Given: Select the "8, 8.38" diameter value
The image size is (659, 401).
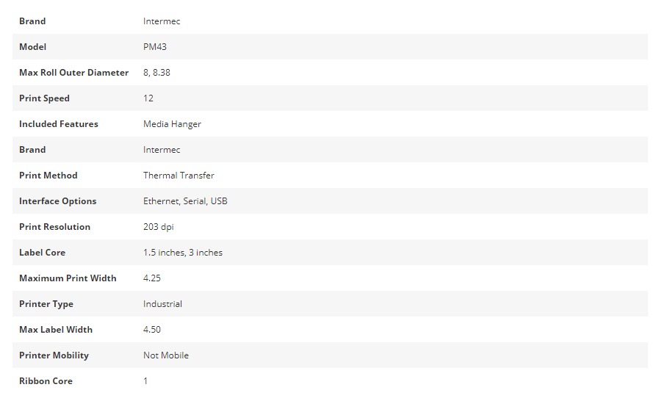Looking at the screenshot, I should (x=156, y=73).
